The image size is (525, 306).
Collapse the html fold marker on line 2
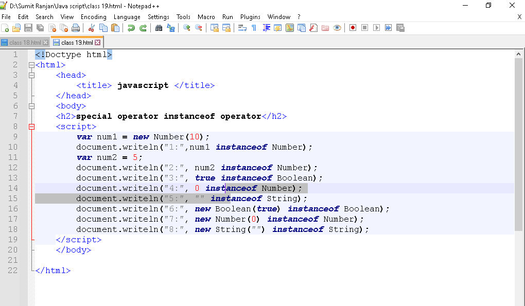pos(31,65)
